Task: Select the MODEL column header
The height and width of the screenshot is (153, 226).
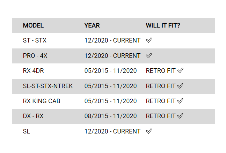Action: (x=33, y=25)
